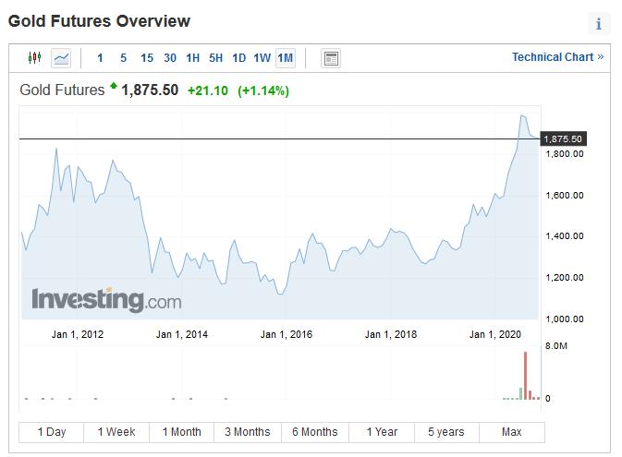
Task: Show the 1 Week range
Action: coord(116,432)
